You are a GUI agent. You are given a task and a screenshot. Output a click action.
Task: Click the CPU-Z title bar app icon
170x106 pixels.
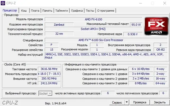pos(3,3)
